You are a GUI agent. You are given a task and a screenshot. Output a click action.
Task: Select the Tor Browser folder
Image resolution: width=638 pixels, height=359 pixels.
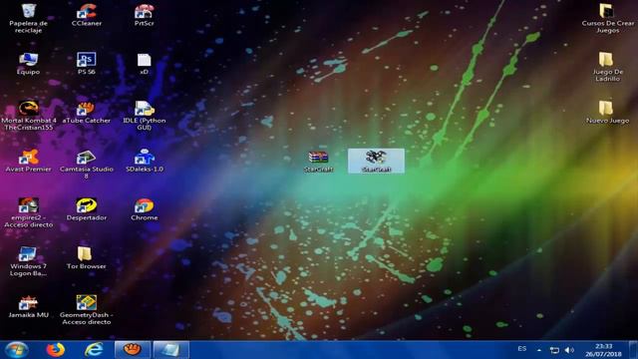(87, 257)
